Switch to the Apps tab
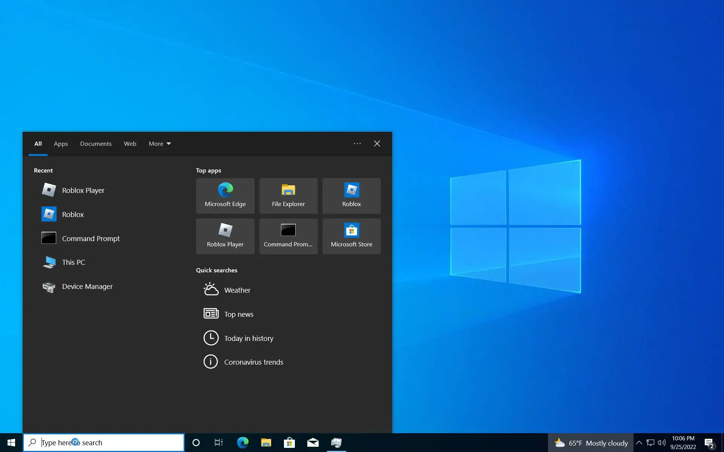This screenshot has width=724, height=452. tap(61, 144)
